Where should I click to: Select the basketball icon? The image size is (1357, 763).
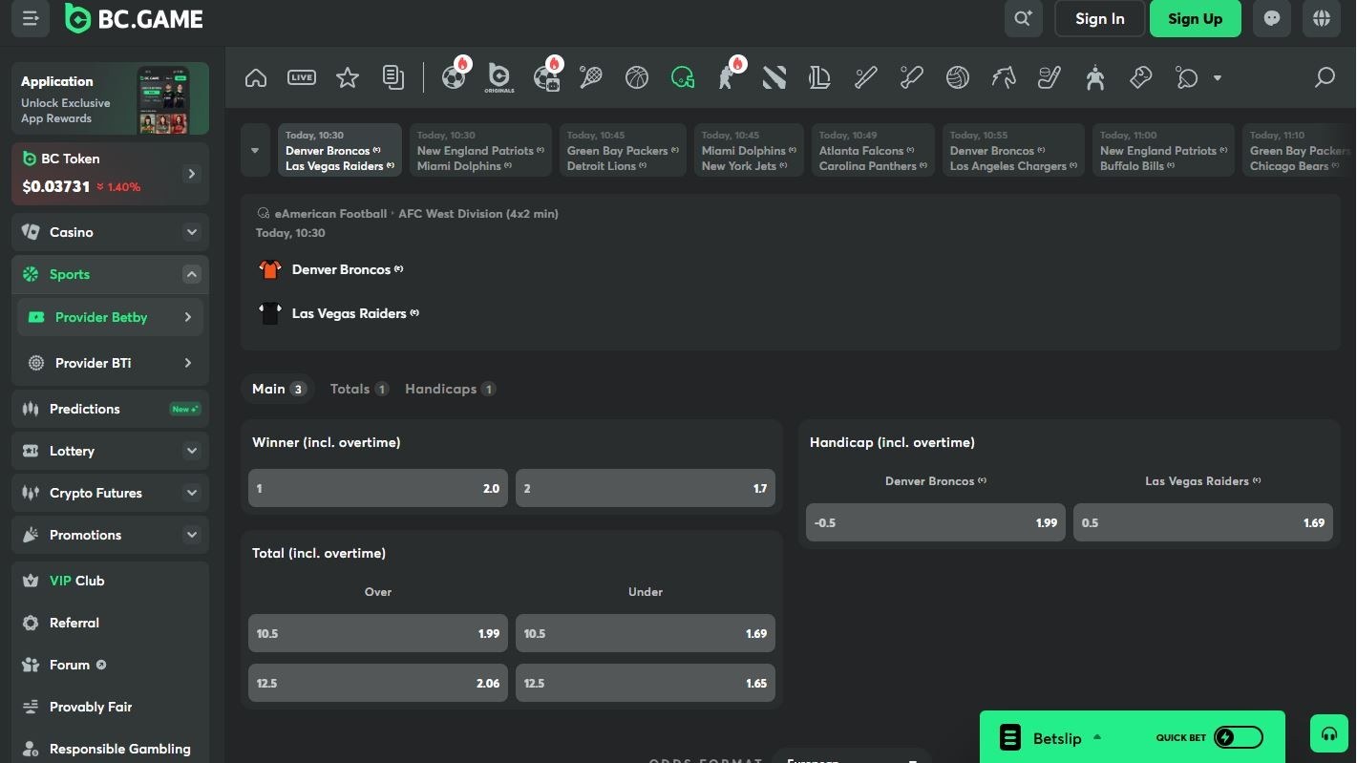[x=637, y=77]
